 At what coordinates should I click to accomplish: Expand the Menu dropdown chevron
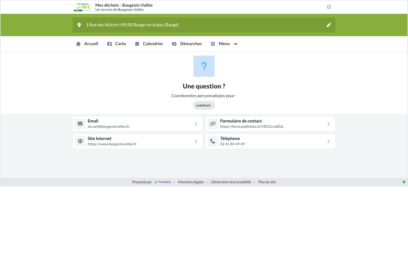[236, 44]
